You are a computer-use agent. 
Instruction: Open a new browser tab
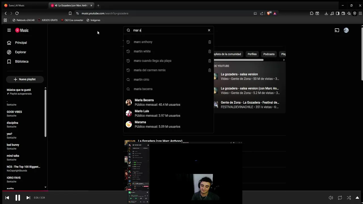tap(98, 5)
